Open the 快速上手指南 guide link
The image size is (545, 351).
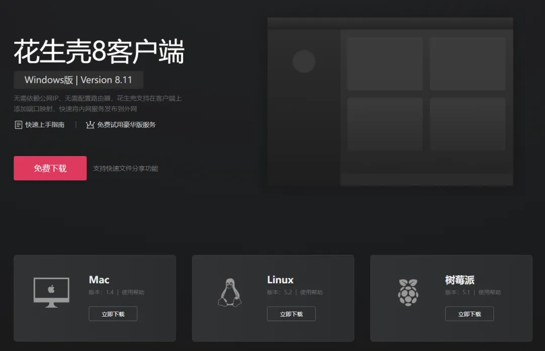(45, 125)
